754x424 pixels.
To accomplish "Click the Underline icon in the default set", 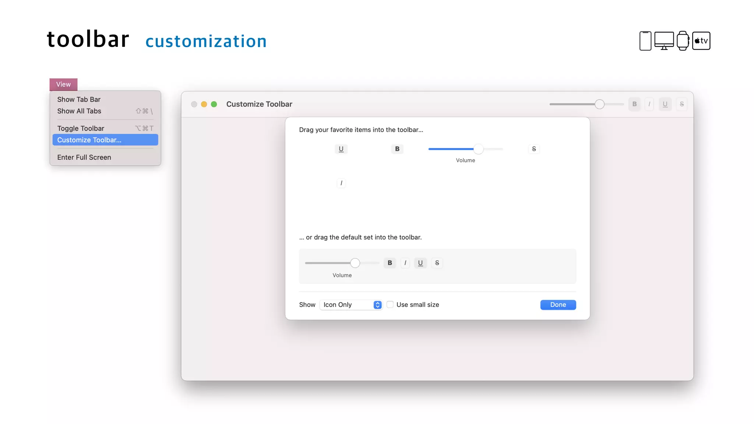I will pos(420,263).
